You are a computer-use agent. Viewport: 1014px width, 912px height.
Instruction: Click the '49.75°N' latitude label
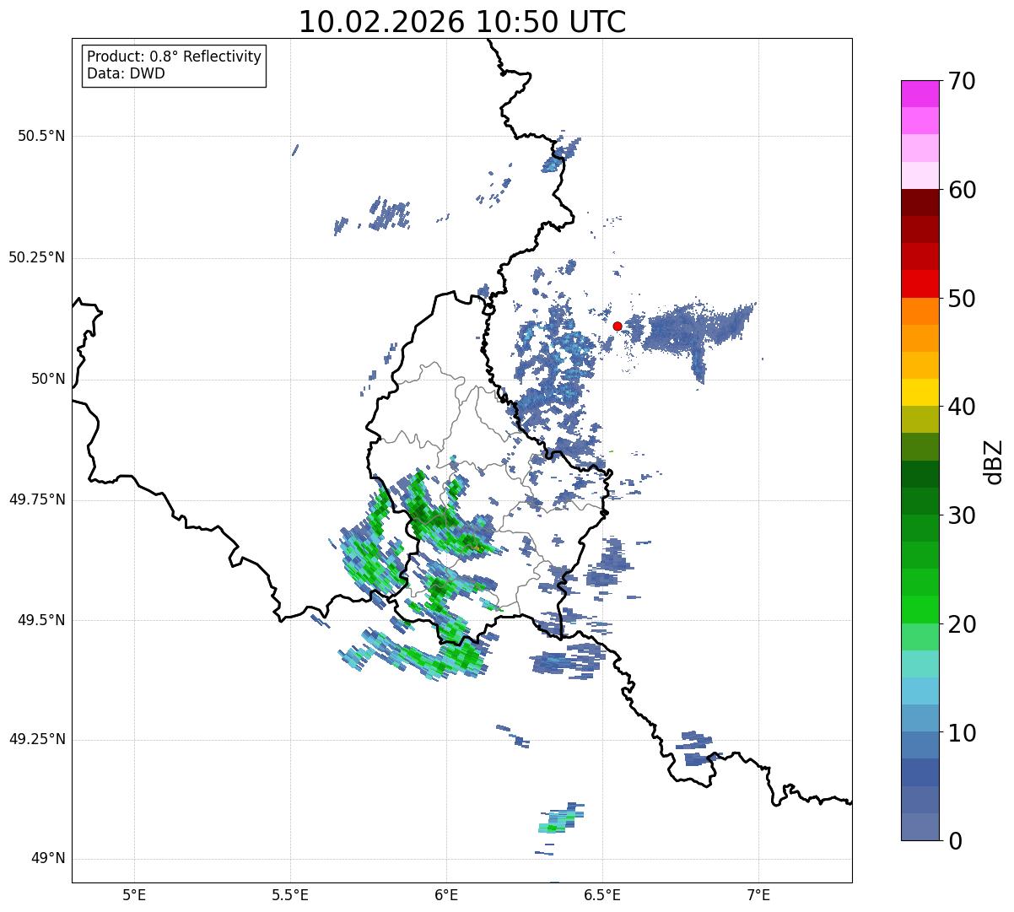tap(37, 499)
